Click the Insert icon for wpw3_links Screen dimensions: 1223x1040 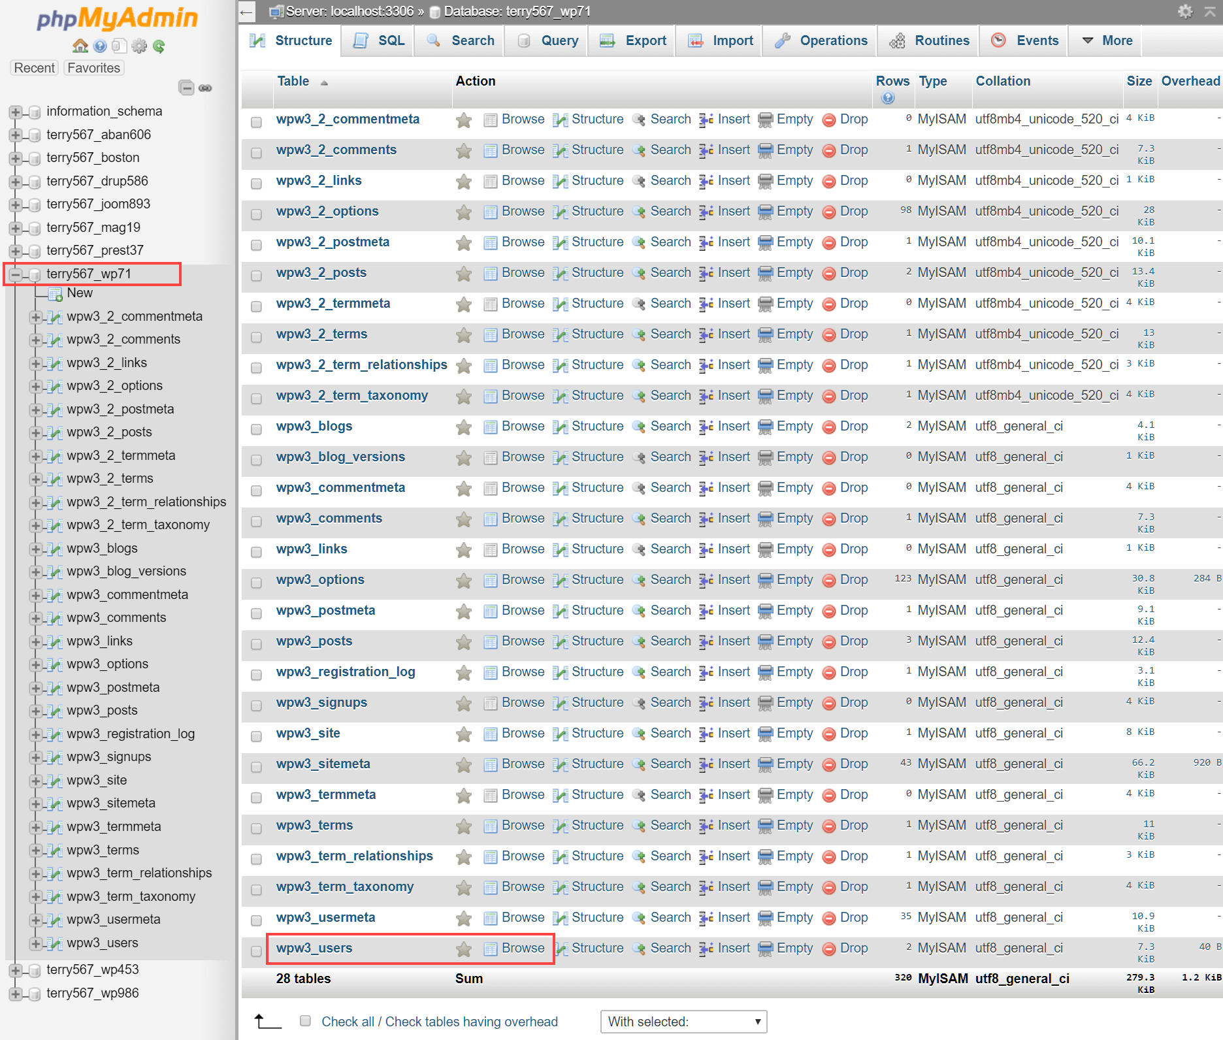(706, 550)
